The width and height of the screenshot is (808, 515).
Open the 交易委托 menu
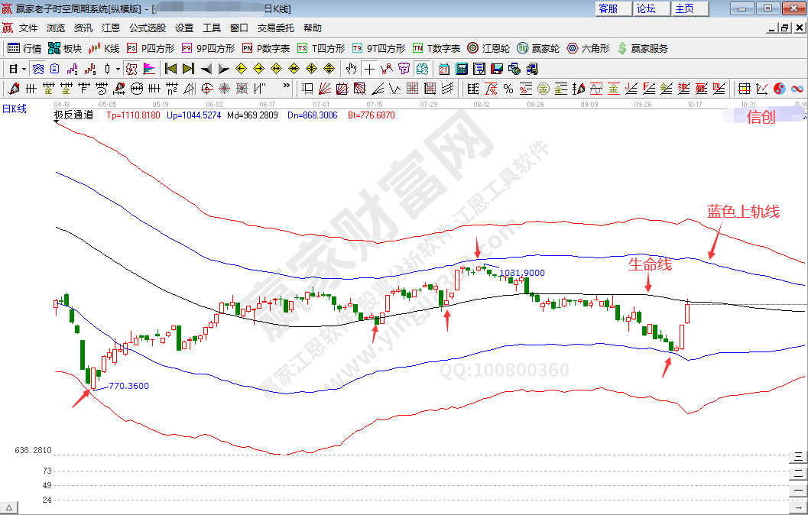point(276,28)
